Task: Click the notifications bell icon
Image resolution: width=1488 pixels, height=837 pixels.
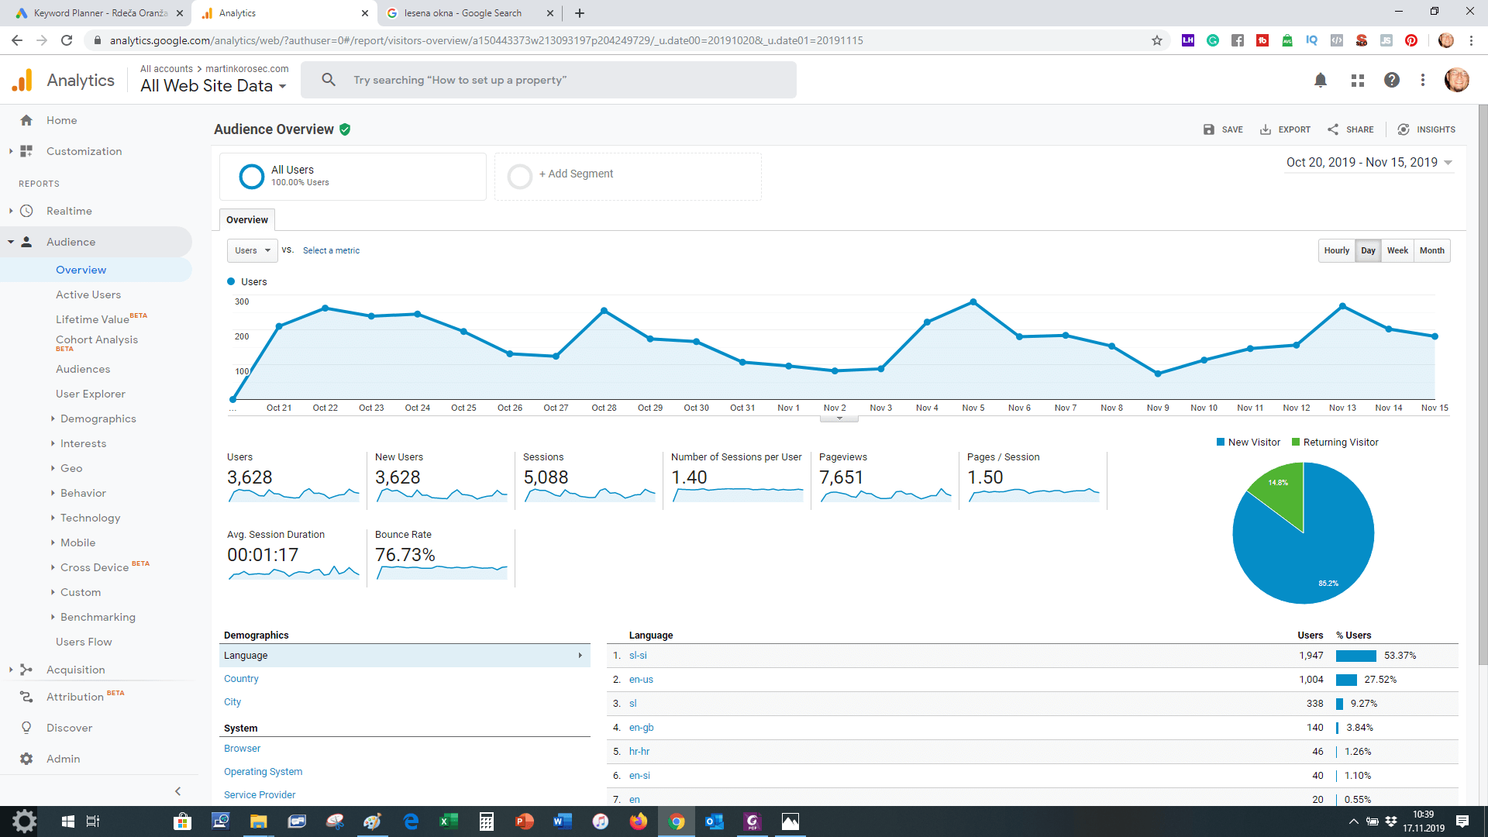Action: pos(1321,80)
